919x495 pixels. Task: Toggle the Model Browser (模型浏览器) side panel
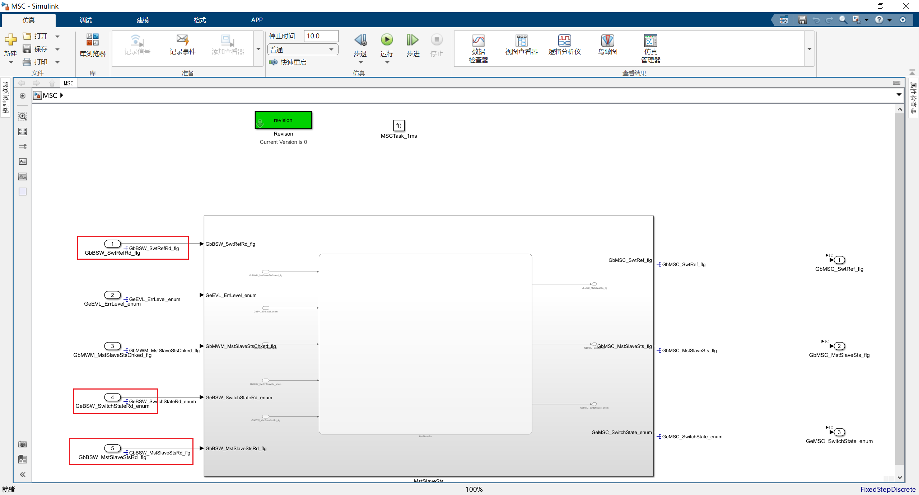(x=5, y=97)
